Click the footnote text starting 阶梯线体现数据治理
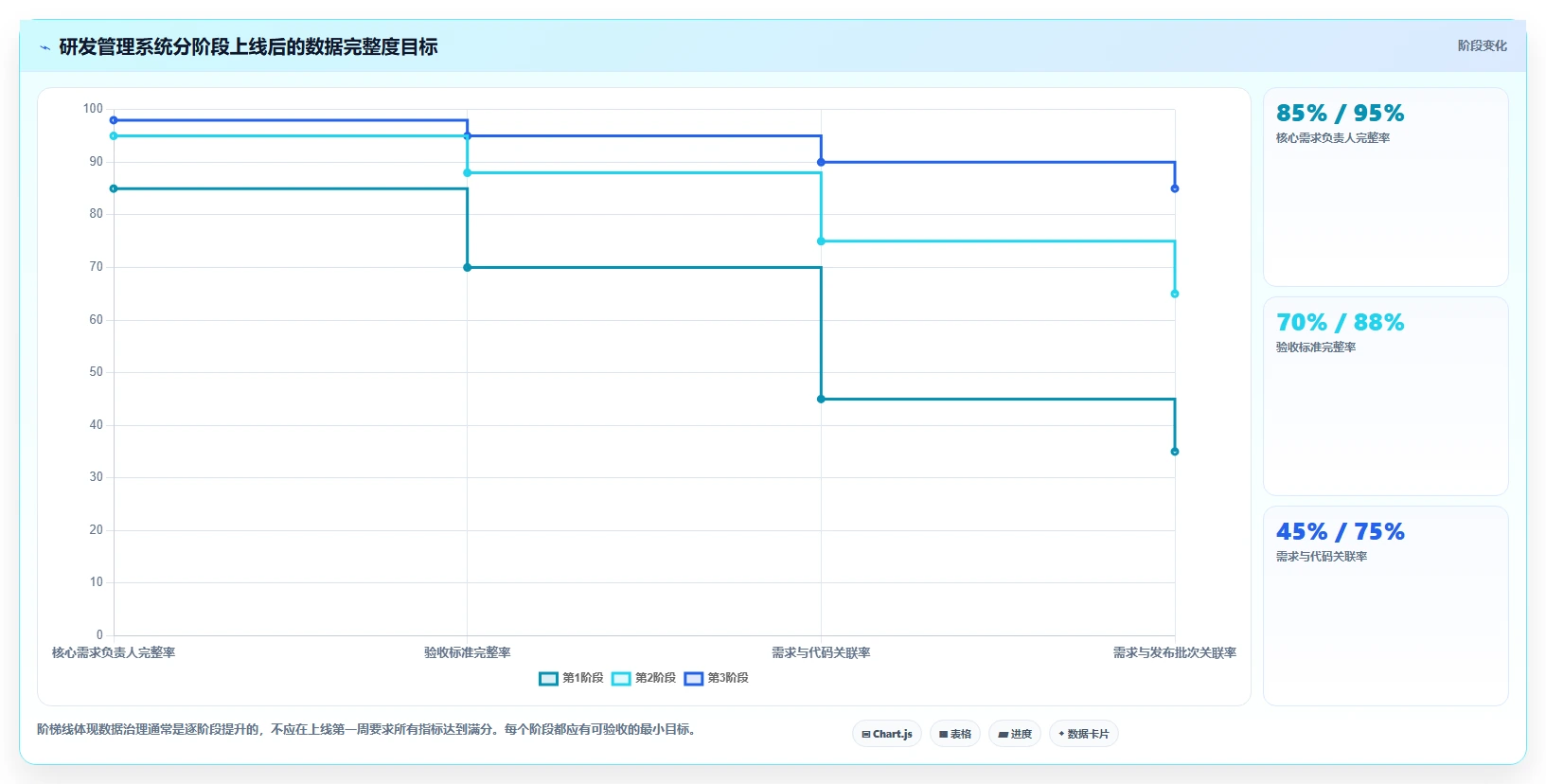The height and width of the screenshot is (784, 1546). click(x=368, y=729)
